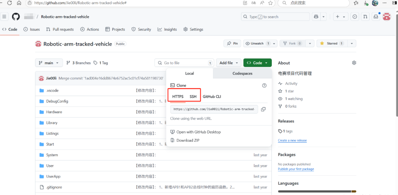The image size is (398, 195).
Task: Fork the repository
Action: pos(292,43)
